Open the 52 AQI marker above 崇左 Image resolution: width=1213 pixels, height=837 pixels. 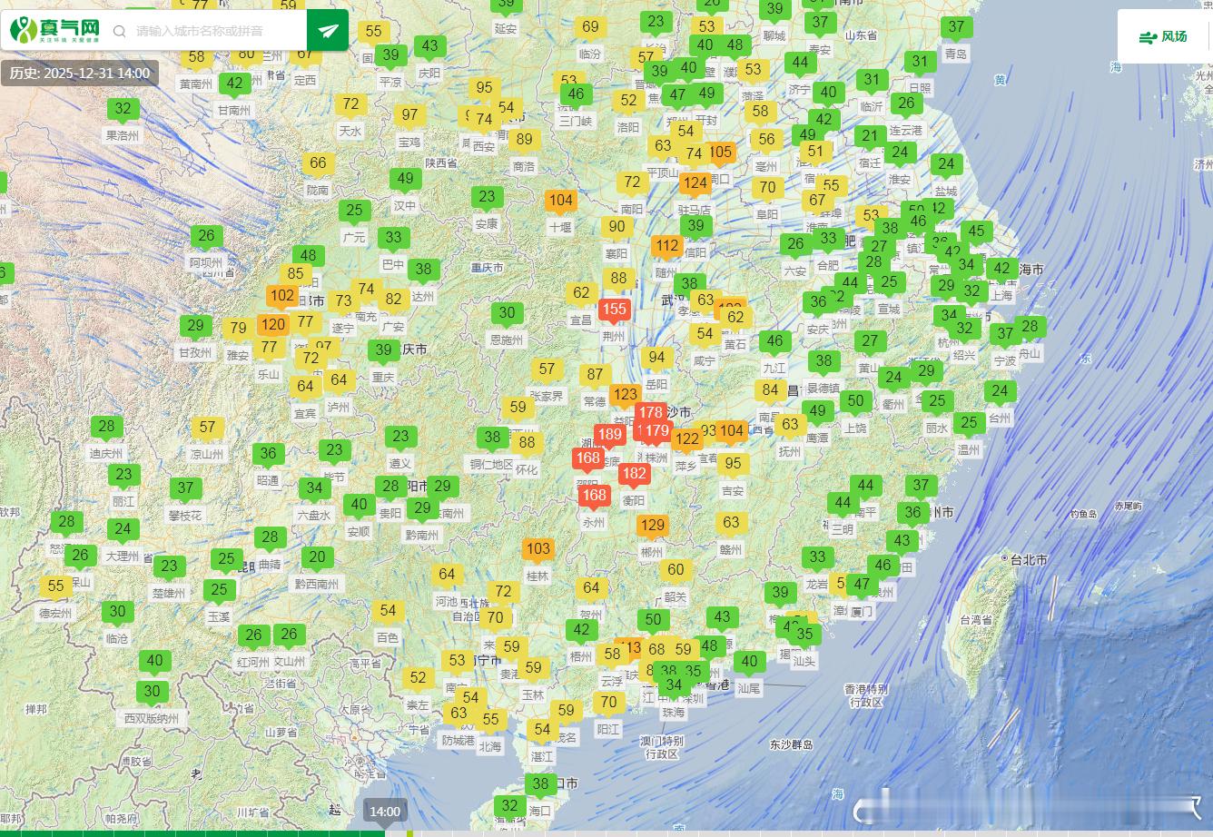(x=418, y=677)
